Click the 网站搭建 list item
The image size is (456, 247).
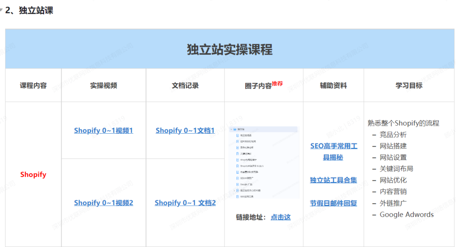tap(393, 146)
